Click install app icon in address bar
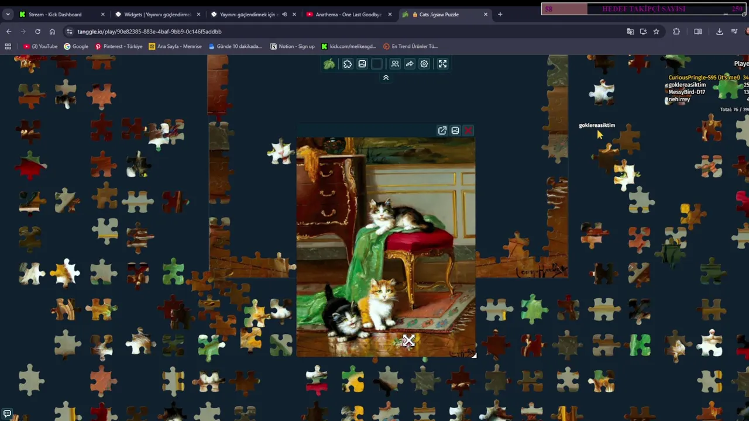This screenshot has width=749, height=421. click(x=643, y=32)
